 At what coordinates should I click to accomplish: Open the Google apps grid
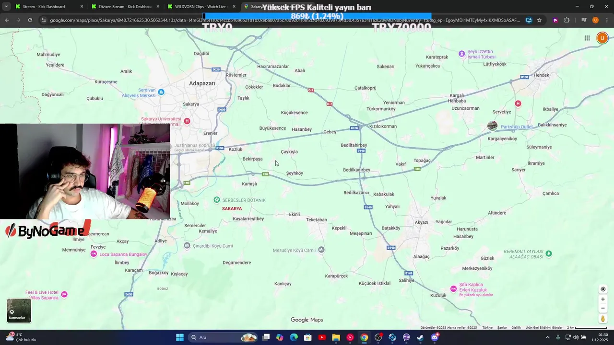[587, 38]
